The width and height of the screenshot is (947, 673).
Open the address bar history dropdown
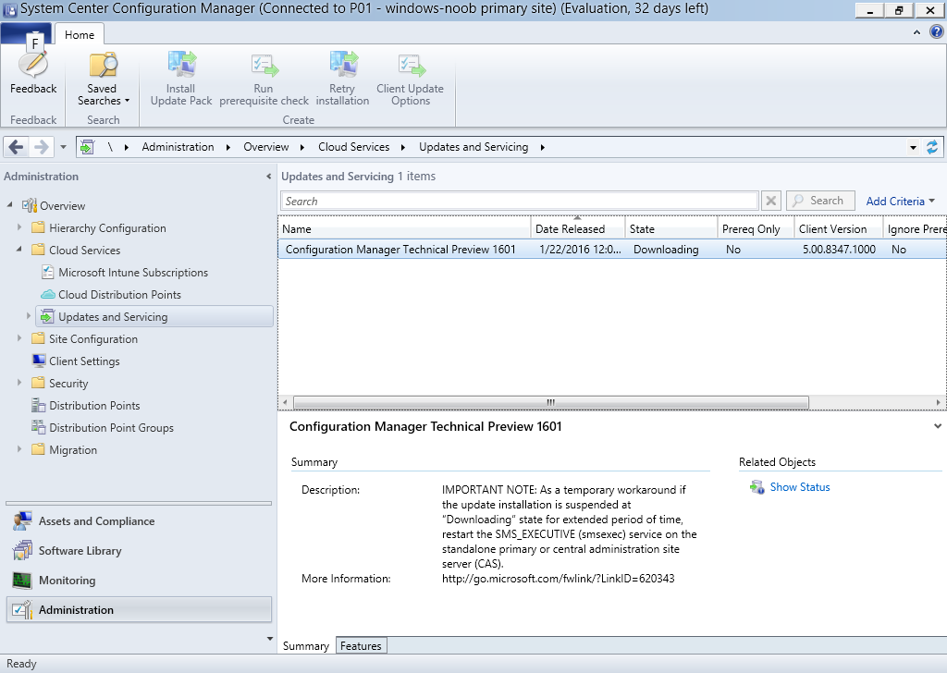point(913,147)
